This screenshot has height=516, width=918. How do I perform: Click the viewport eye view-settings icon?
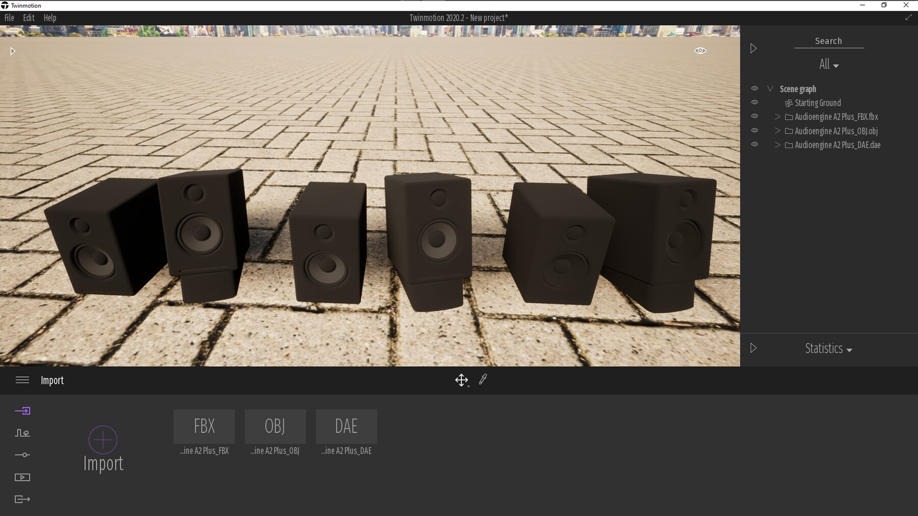point(700,50)
